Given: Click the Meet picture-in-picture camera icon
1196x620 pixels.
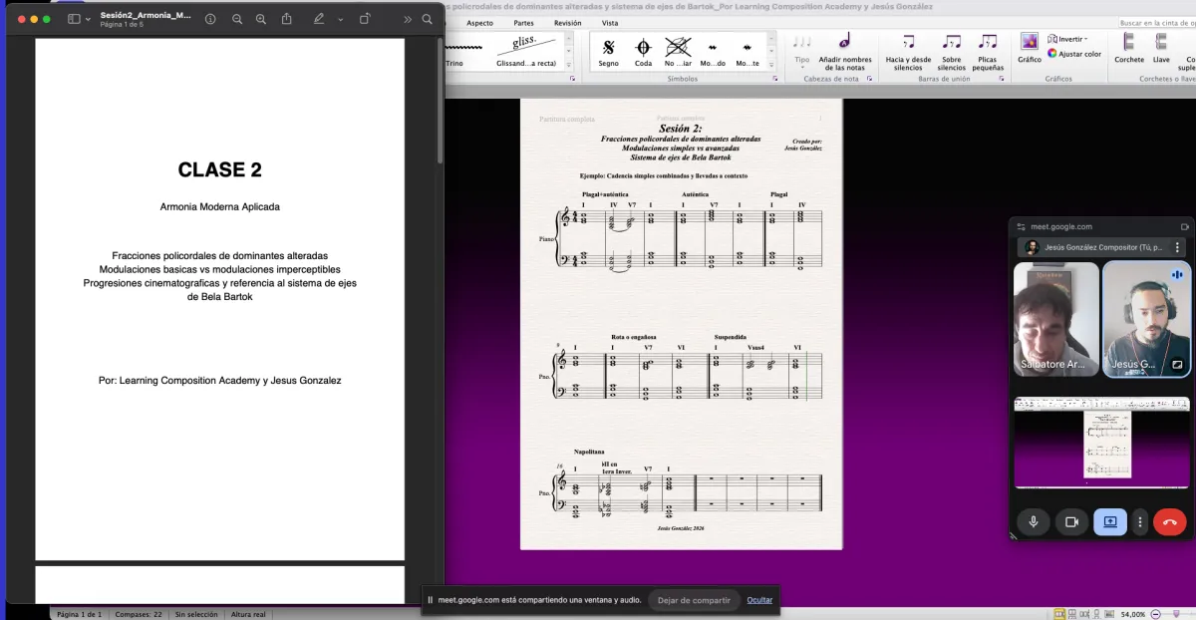Looking at the screenshot, I should (1185, 226).
